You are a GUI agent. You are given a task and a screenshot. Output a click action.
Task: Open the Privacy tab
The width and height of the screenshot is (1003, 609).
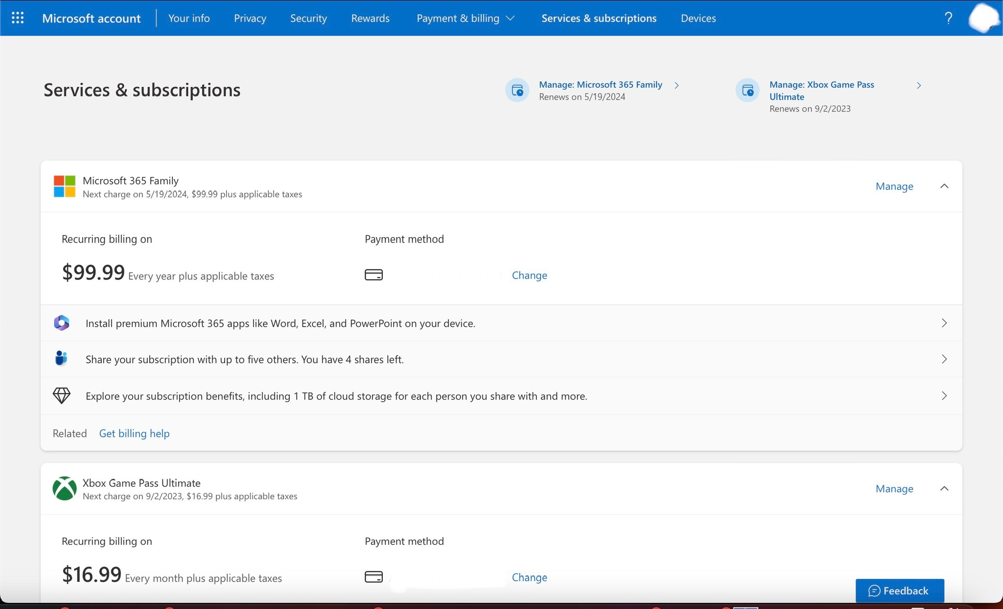click(250, 18)
